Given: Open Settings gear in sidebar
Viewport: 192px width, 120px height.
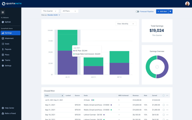Looking at the screenshot, I should tap(3, 66).
